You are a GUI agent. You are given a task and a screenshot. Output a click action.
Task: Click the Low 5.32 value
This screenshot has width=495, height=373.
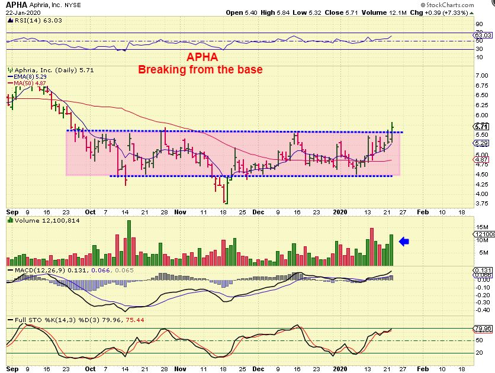[x=307, y=12]
